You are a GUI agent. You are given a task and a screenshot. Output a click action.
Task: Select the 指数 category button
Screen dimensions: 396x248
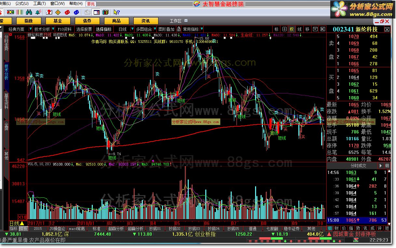point(28,21)
